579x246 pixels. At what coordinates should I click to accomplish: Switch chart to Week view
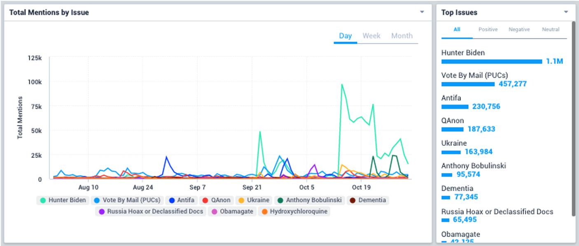[x=371, y=36]
